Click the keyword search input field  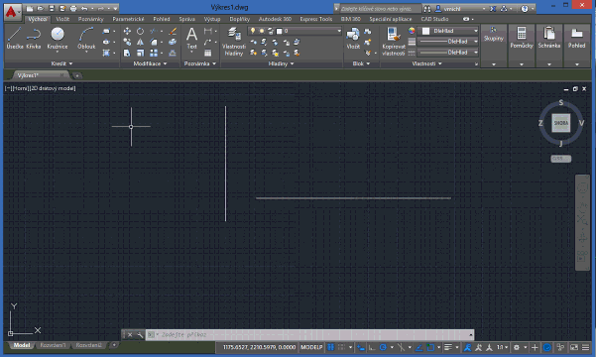click(380, 9)
